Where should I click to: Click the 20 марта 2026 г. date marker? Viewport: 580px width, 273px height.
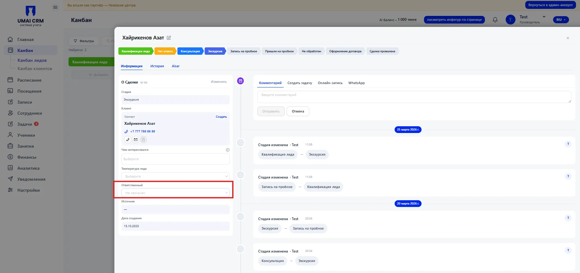tap(408, 204)
